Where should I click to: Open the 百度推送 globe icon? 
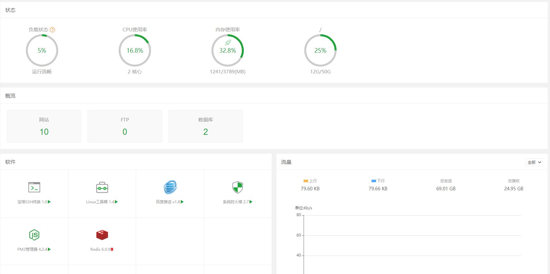pyautogui.click(x=170, y=187)
